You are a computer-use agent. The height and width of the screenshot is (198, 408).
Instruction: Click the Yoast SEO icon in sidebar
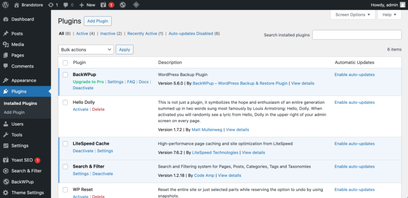coord(6,160)
